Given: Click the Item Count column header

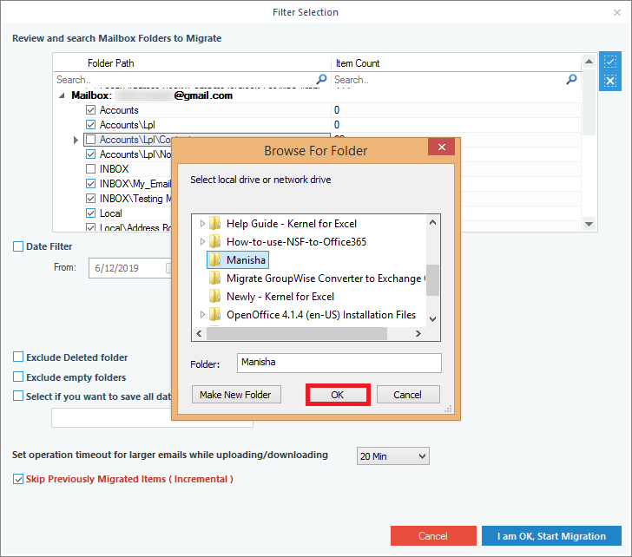Looking at the screenshot, I should click(x=358, y=63).
